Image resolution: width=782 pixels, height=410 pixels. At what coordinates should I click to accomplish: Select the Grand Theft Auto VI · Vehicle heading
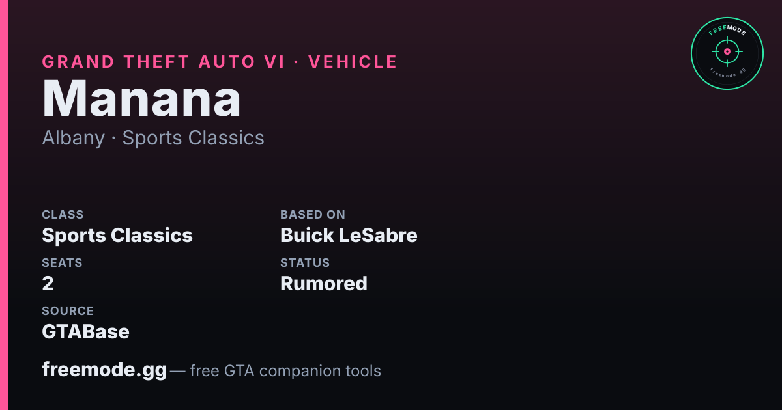click(x=220, y=62)
